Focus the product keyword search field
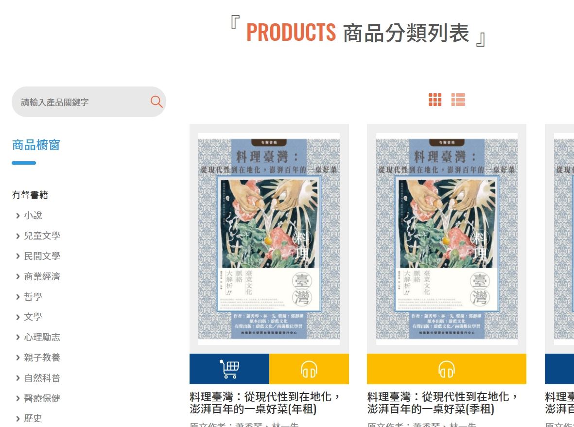574x427 pixels. [x=84, y=102]
